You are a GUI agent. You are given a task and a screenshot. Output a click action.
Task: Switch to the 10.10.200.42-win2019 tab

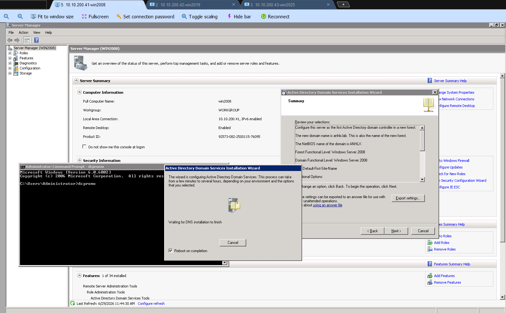(193, 5)
